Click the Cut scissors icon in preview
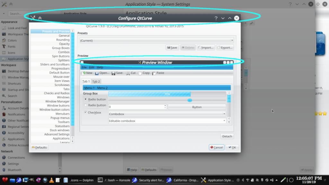 point(128,73)
